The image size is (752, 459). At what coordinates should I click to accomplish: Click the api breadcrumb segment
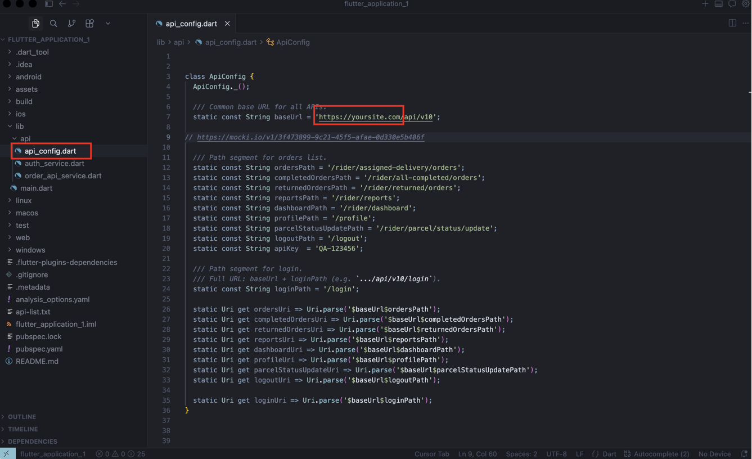(179, 42)
